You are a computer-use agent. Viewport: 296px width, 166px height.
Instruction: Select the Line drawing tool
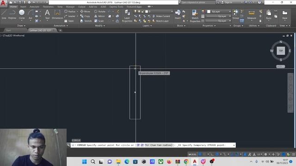[4, 14]
